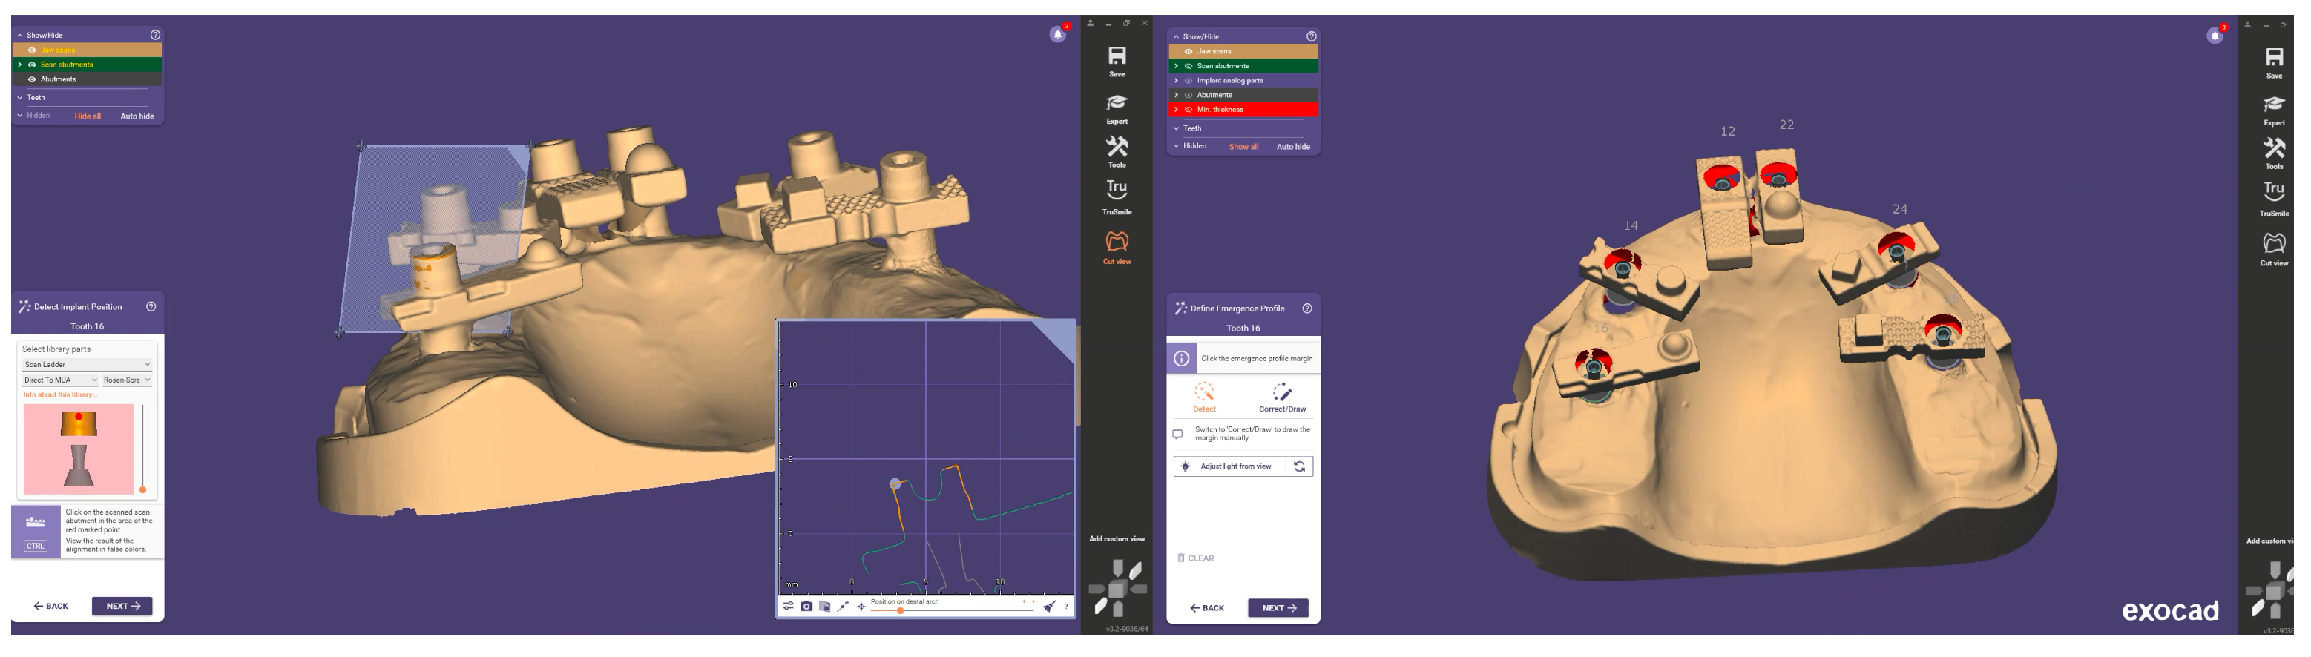Screen dimensions: 2311x657
Task: Click the refresh icon beside Adjust light
Action: click(1299, 467)
